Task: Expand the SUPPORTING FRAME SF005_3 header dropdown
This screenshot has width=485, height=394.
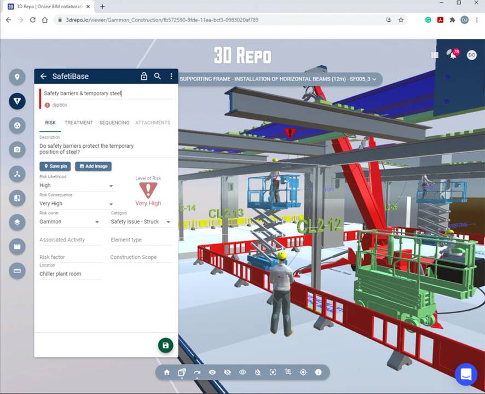Action: click(374, 79)
